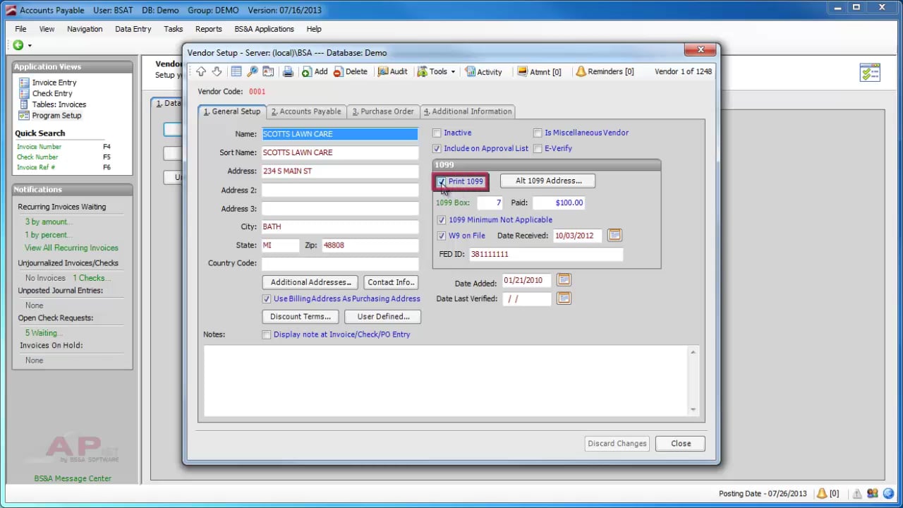Image resolution: width=903 pixels, height=508 pixels.
Task: Click the down arrow next vendor icon
Action: click(x=217, y=71)
